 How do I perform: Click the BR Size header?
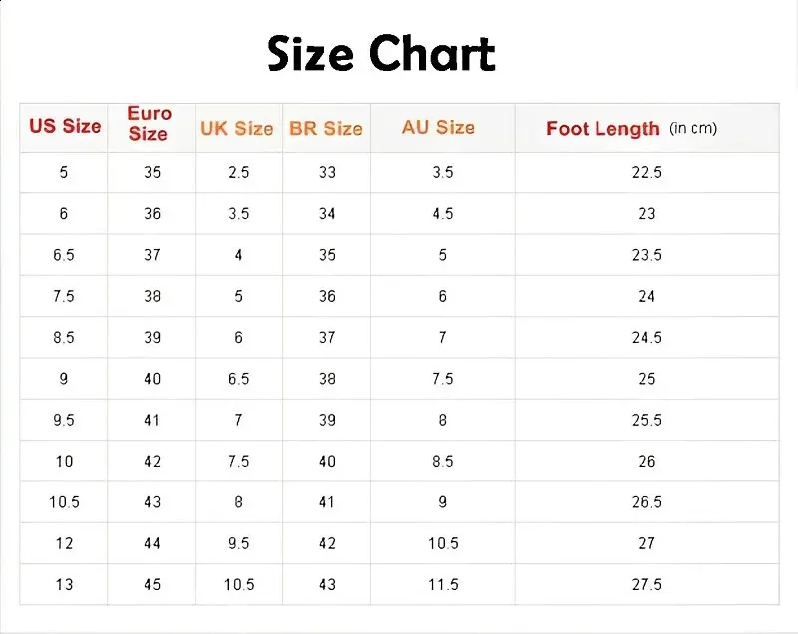326,128
